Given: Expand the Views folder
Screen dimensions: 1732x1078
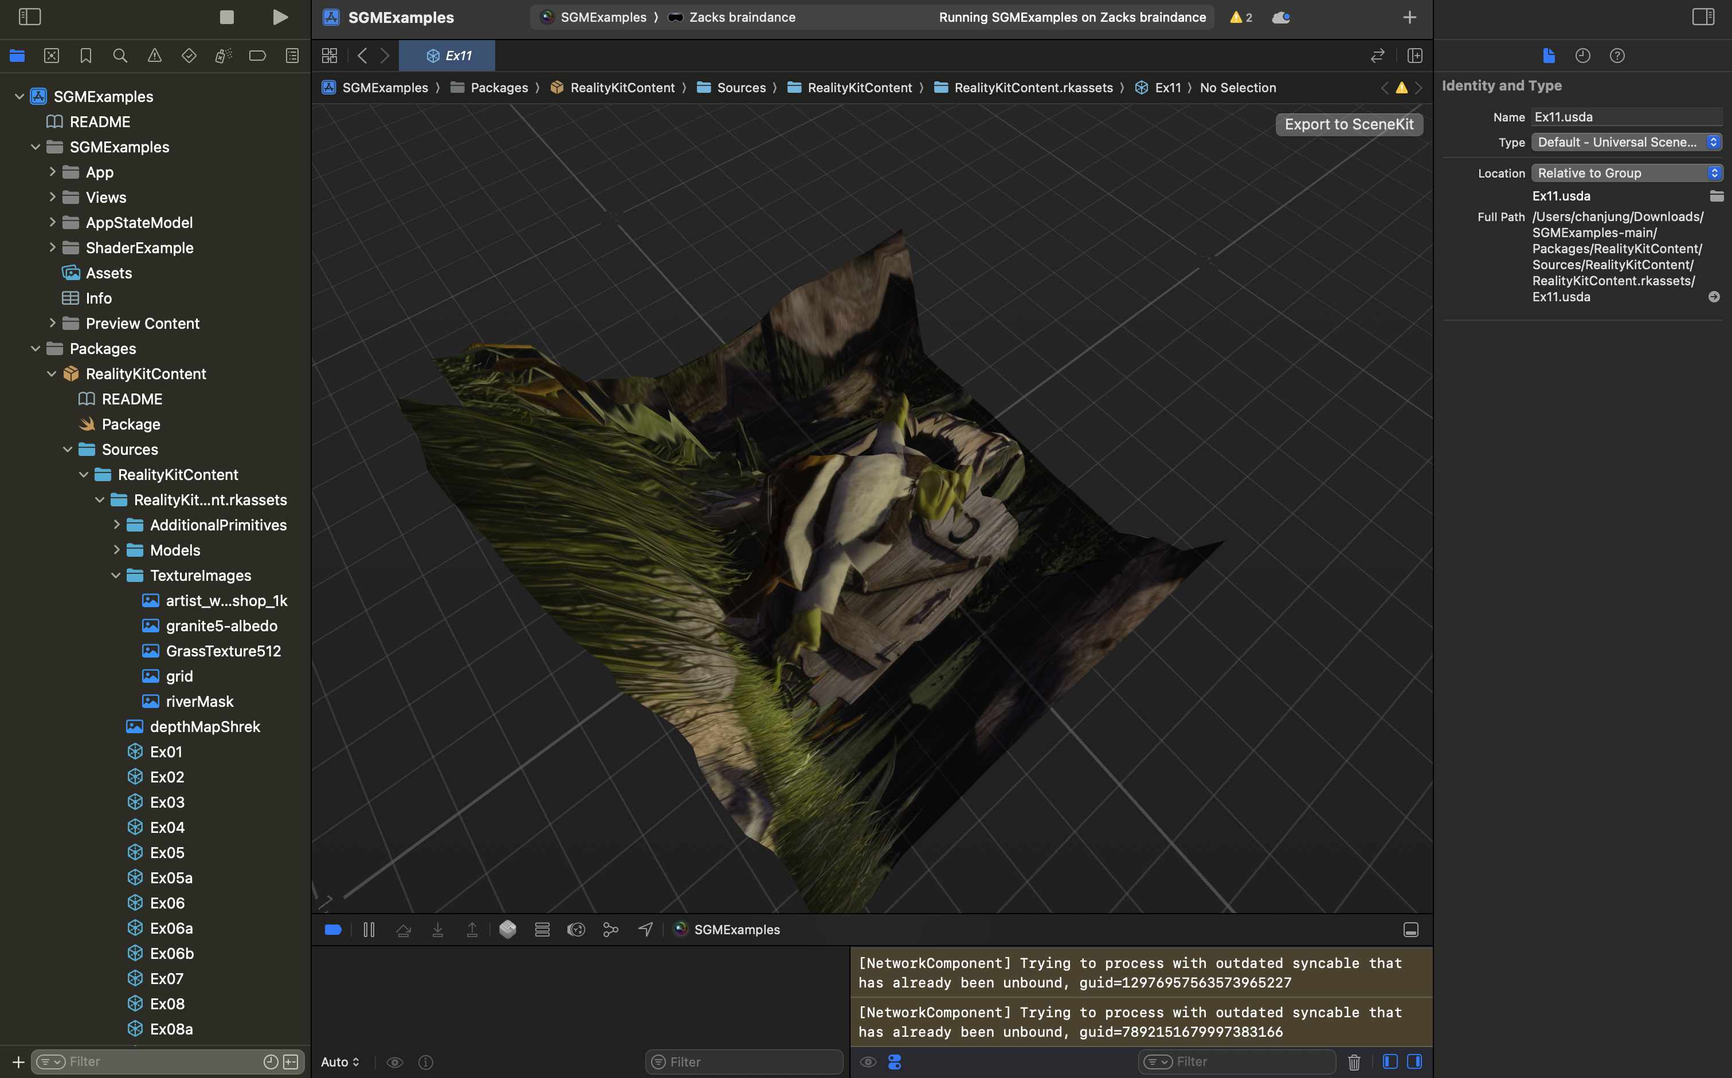Looking at the screenshot, I should [x=52, y=197].
